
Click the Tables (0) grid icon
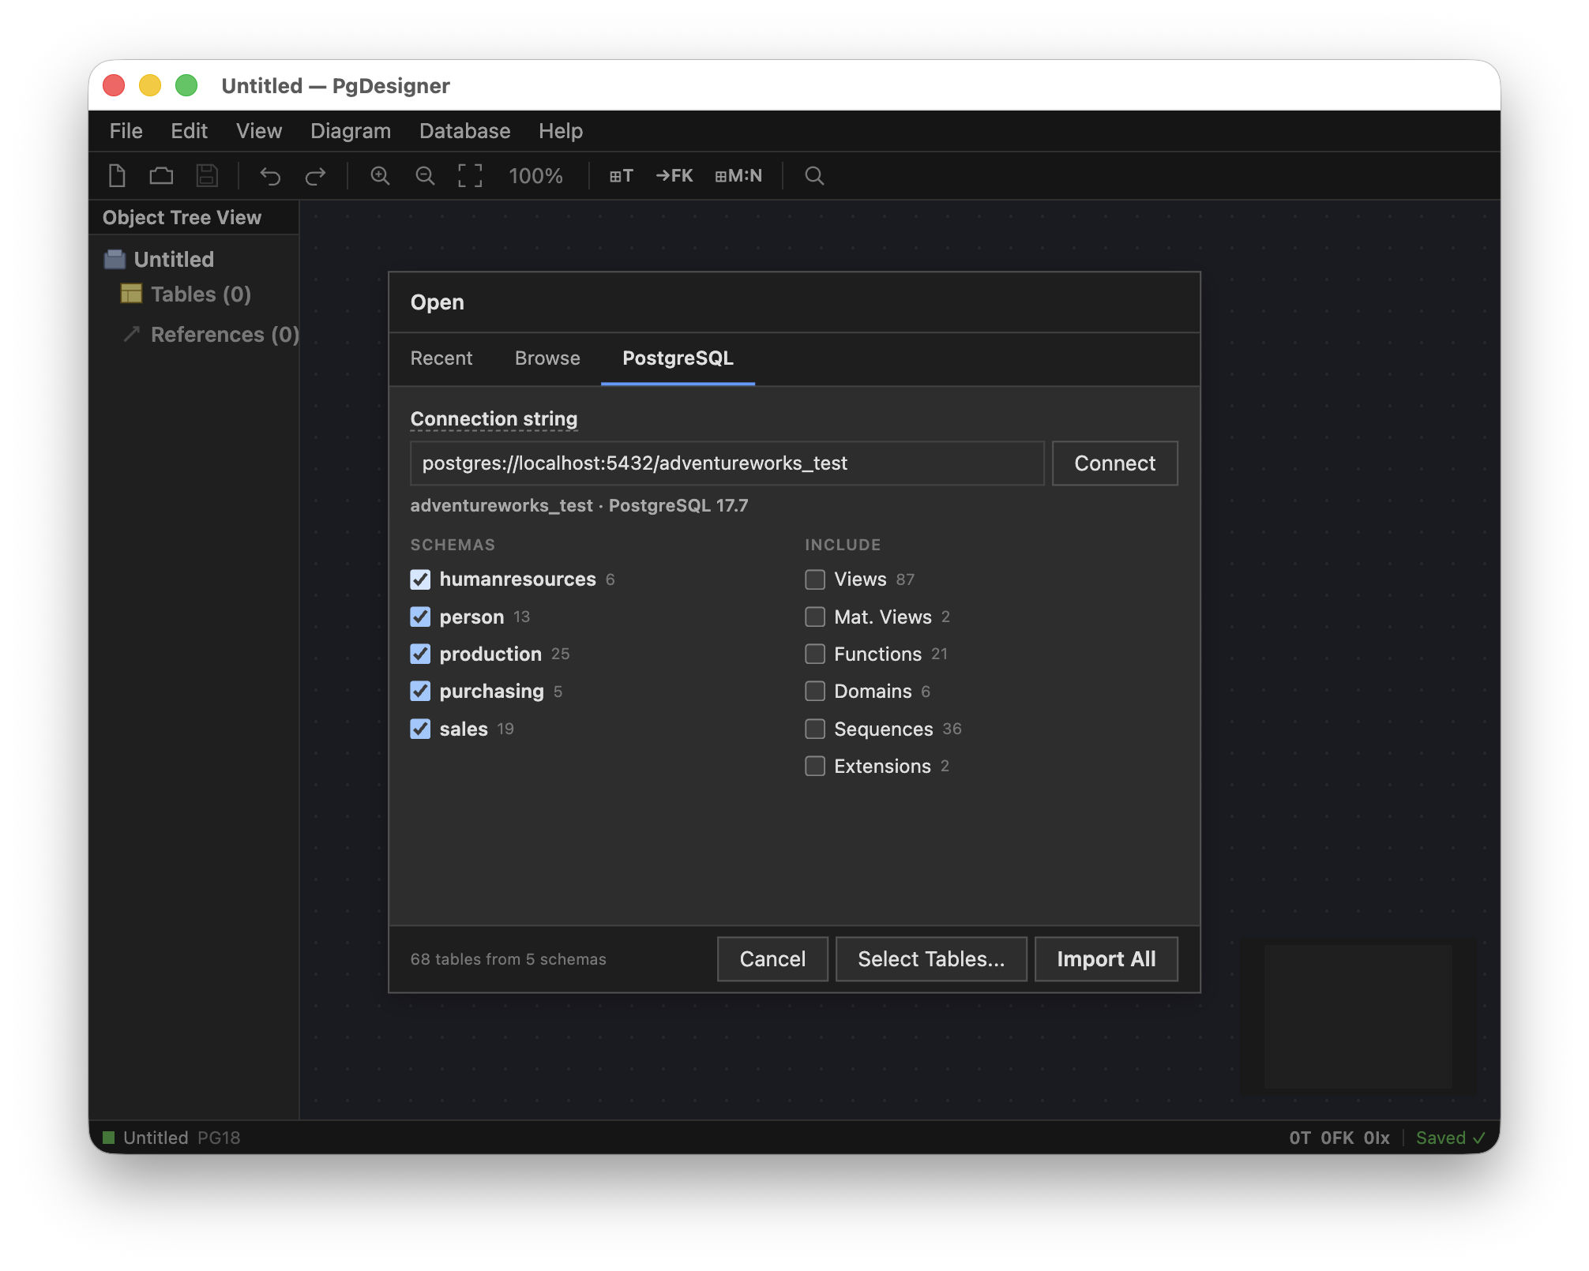(131, 294)
